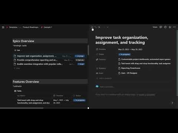Viewport: 178px width, 133px height.
Task: Add page to favorites with the star
Action: pyautogui.click(x=170, y=27)
